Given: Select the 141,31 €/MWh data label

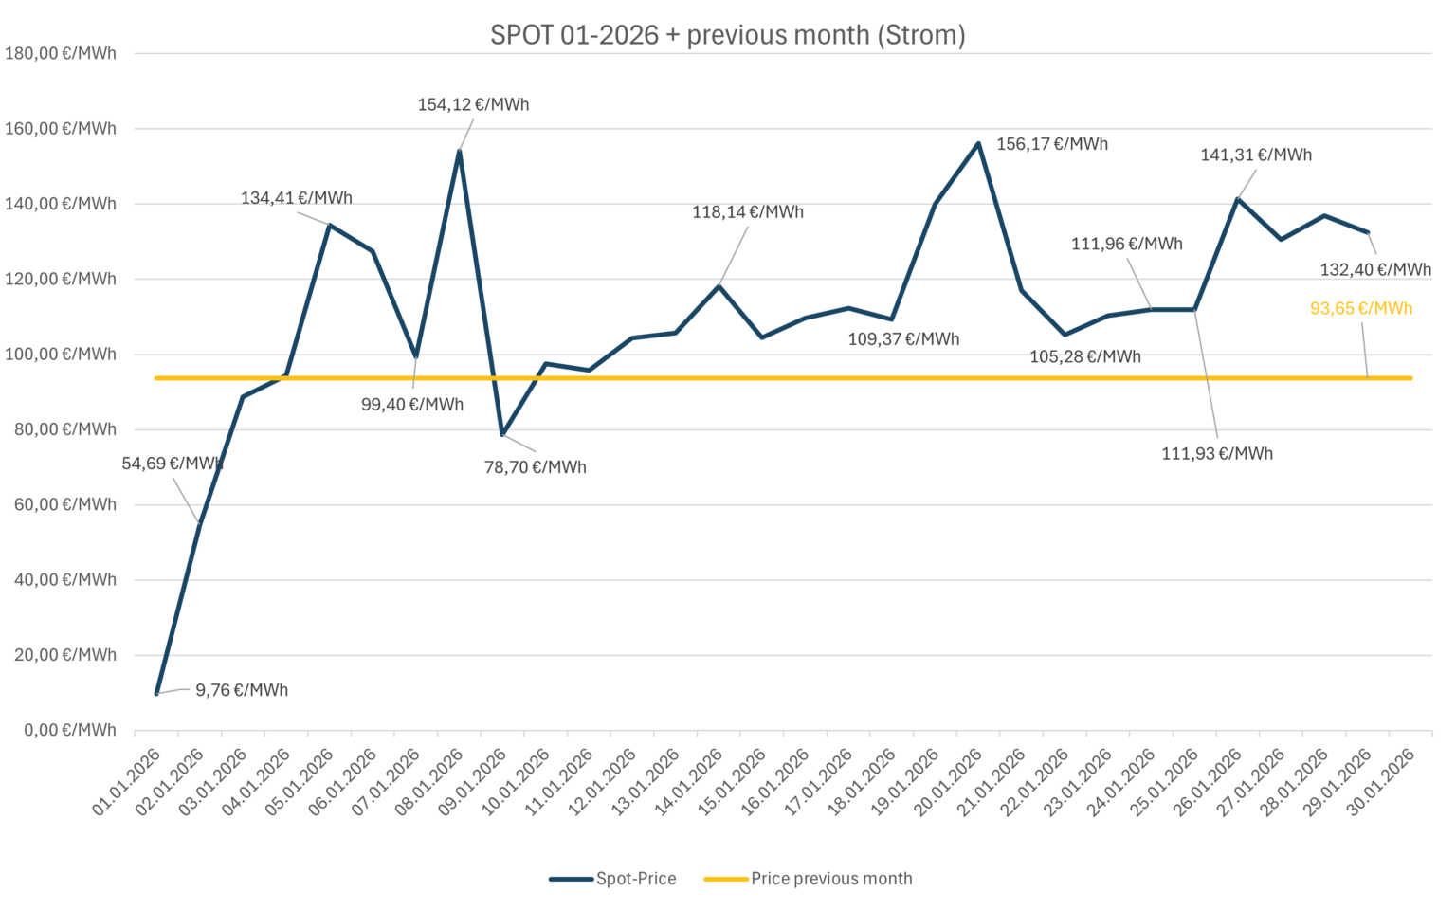Looking at the screenshot, I should click(1255, 155).
